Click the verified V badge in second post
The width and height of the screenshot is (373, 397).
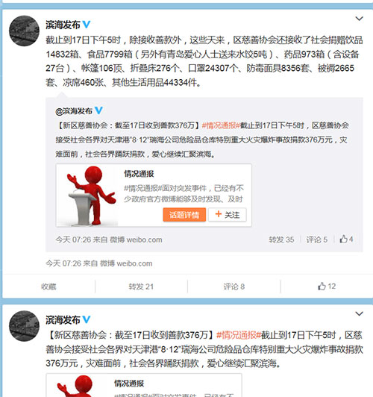click(x=87, y=319)
